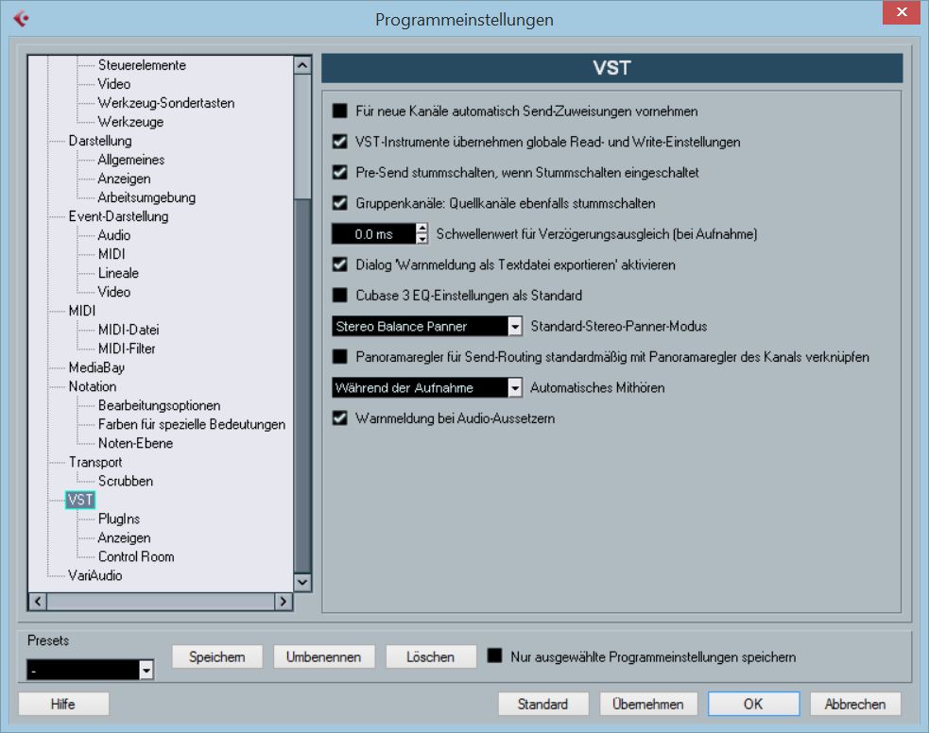This screenshot has height=733, width=929.
Task: Enable automatic Send-Zuweisungen for new channels
Action: point(340,111)
